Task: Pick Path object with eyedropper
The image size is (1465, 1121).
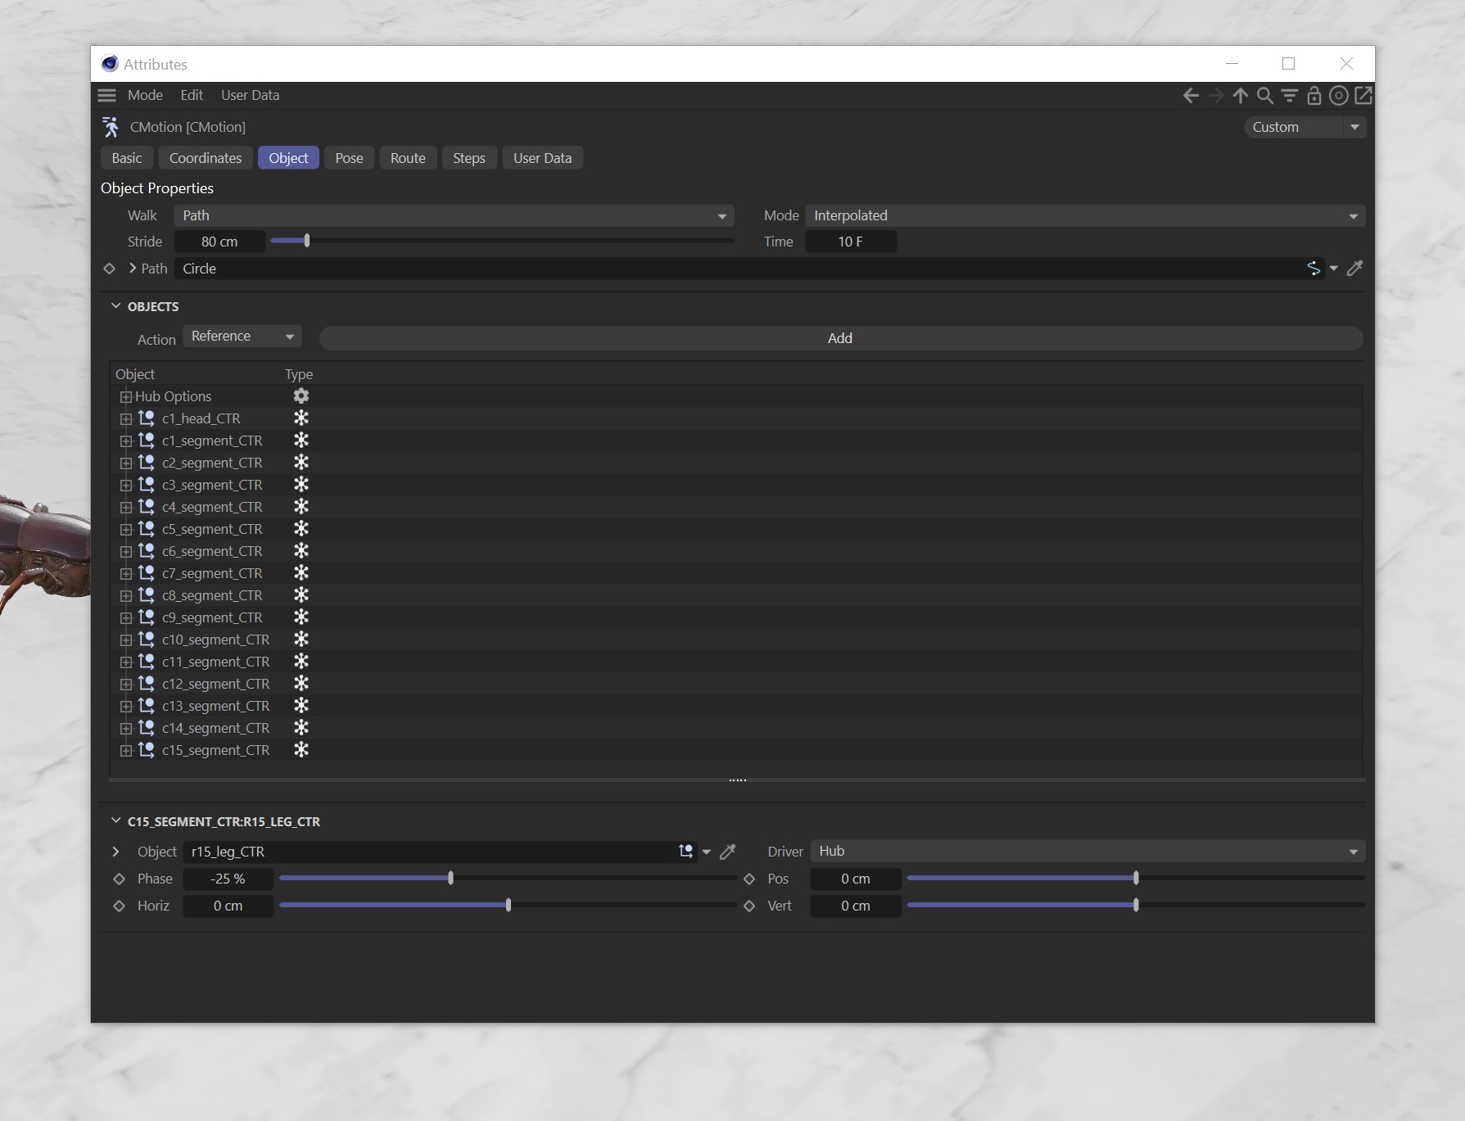Action: coord(1355,268)
